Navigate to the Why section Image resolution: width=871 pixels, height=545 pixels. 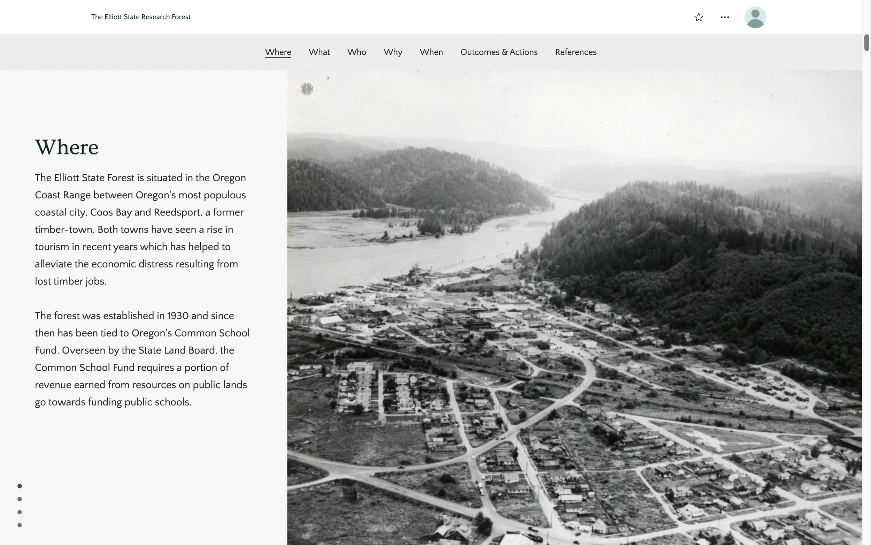tap(393, 52)
